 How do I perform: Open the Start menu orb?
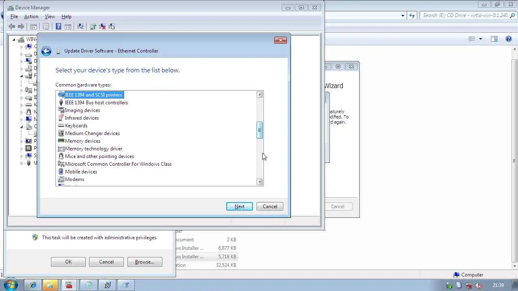(x=10, y=285)
